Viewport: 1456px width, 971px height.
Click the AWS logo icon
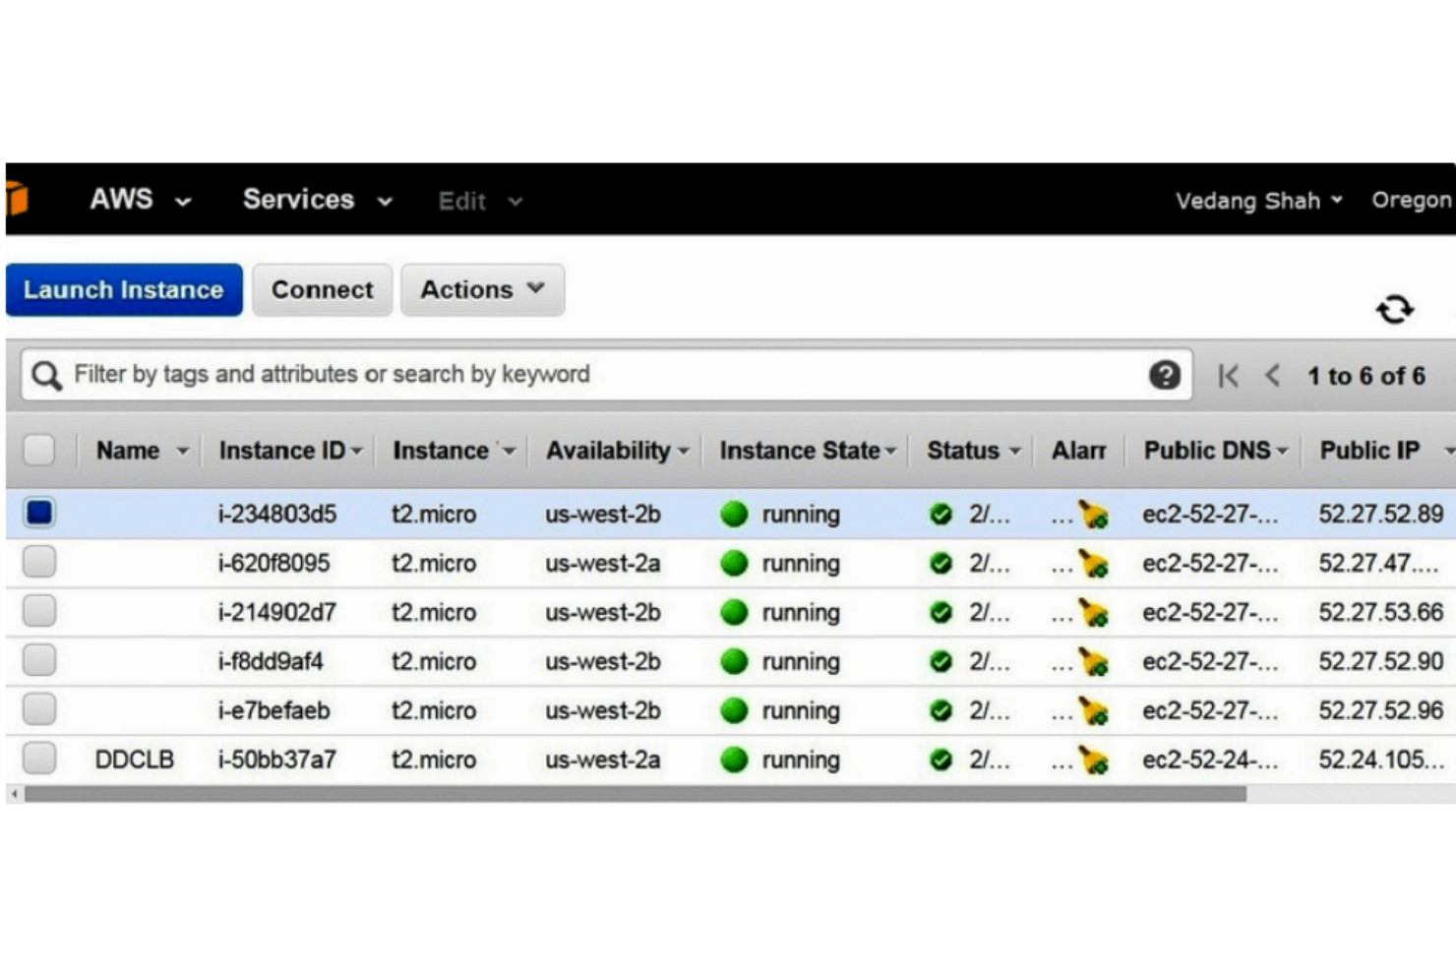[x=18, y=200]
